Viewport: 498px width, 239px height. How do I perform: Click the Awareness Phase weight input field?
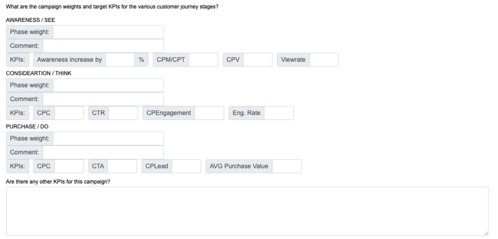pyautogui.click(x=108, y=32)
